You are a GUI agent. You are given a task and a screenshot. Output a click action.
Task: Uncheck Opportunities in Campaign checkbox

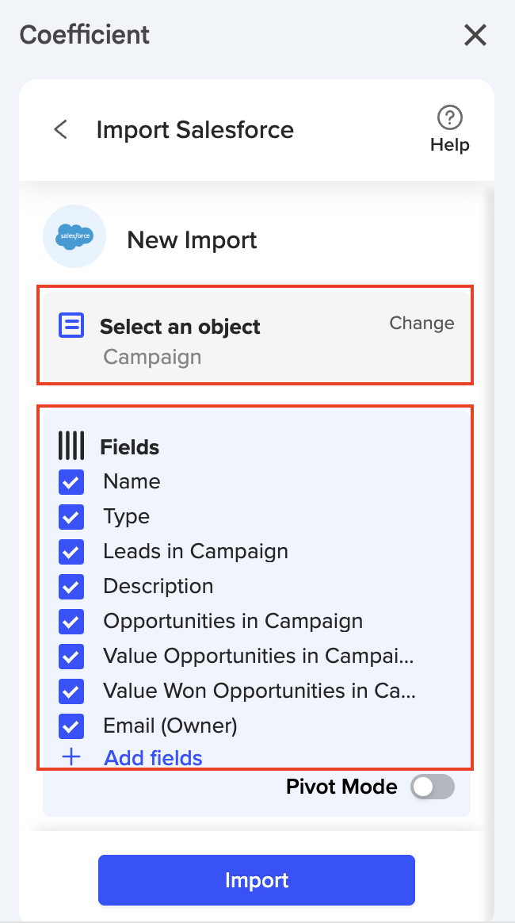(71, 622)
